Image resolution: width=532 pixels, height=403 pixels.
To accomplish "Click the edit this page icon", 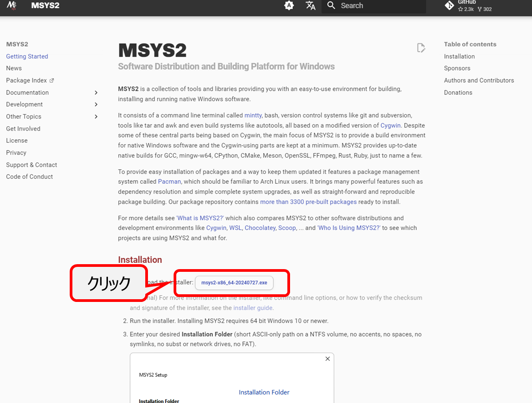I will pos(421,48).
